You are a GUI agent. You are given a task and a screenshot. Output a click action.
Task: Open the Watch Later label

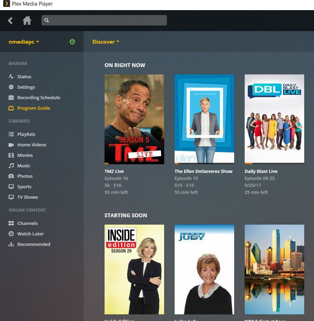30,234
